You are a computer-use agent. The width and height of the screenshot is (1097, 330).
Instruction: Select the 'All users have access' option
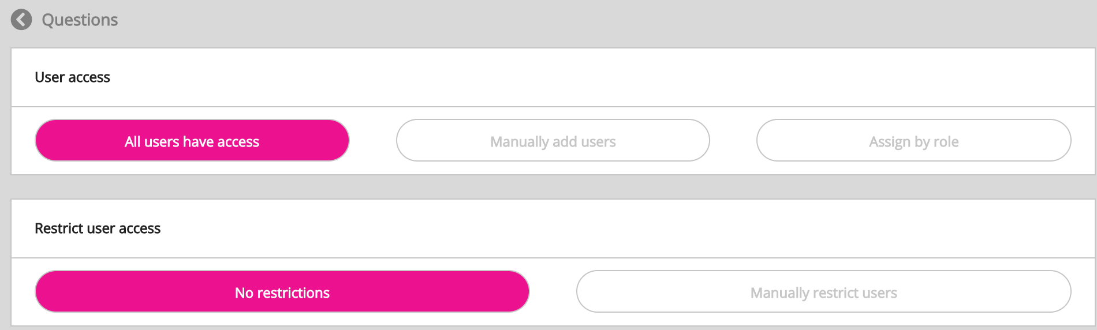[192, 141]
